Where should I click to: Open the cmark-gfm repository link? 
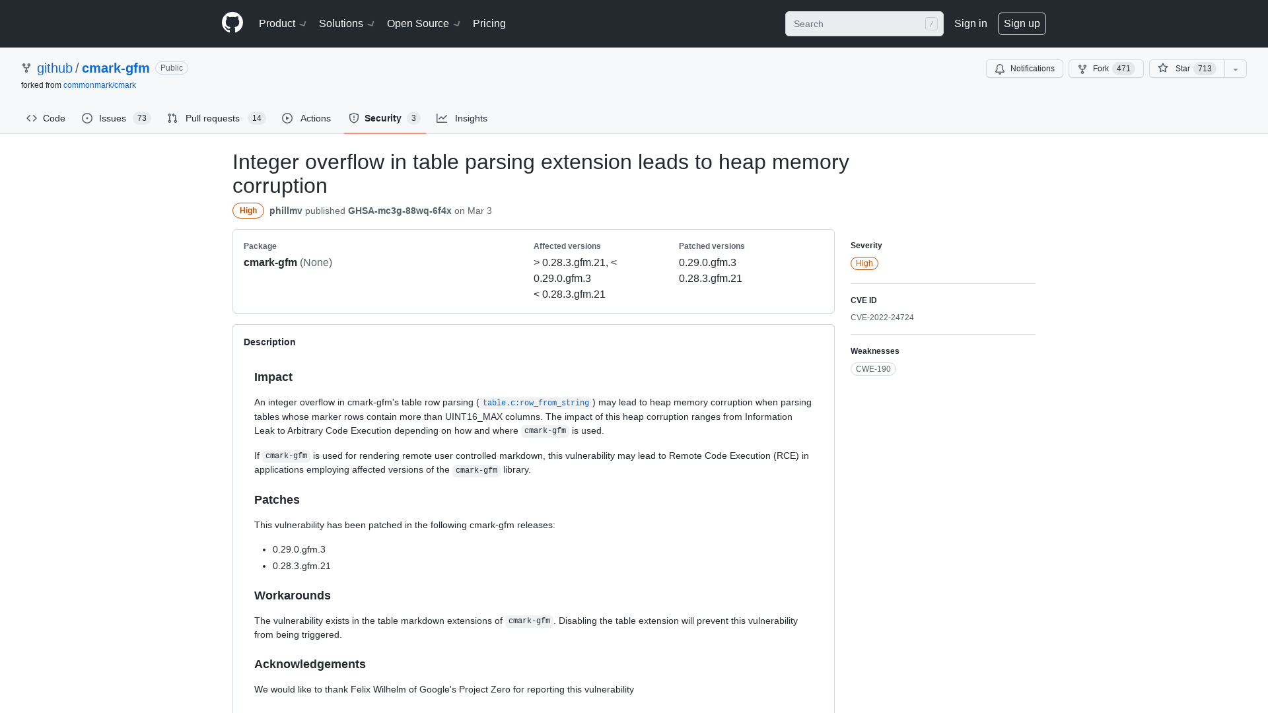116,68
